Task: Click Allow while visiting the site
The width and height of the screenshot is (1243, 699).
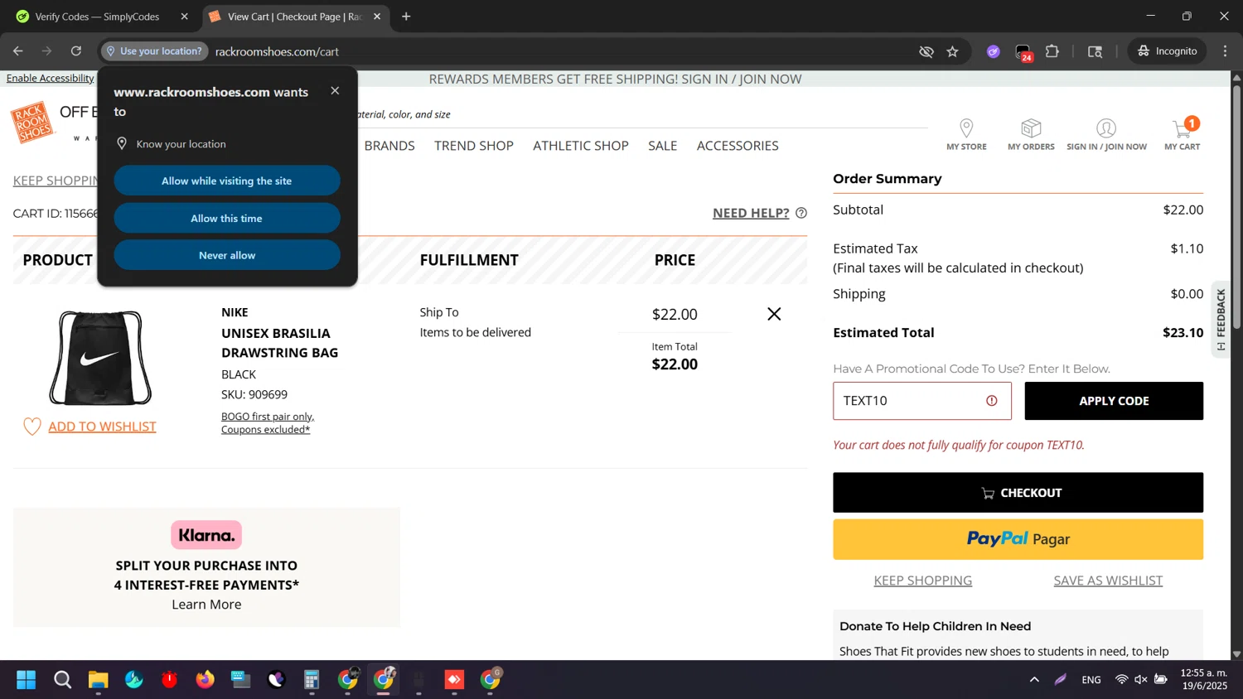Action: point(227,181)
